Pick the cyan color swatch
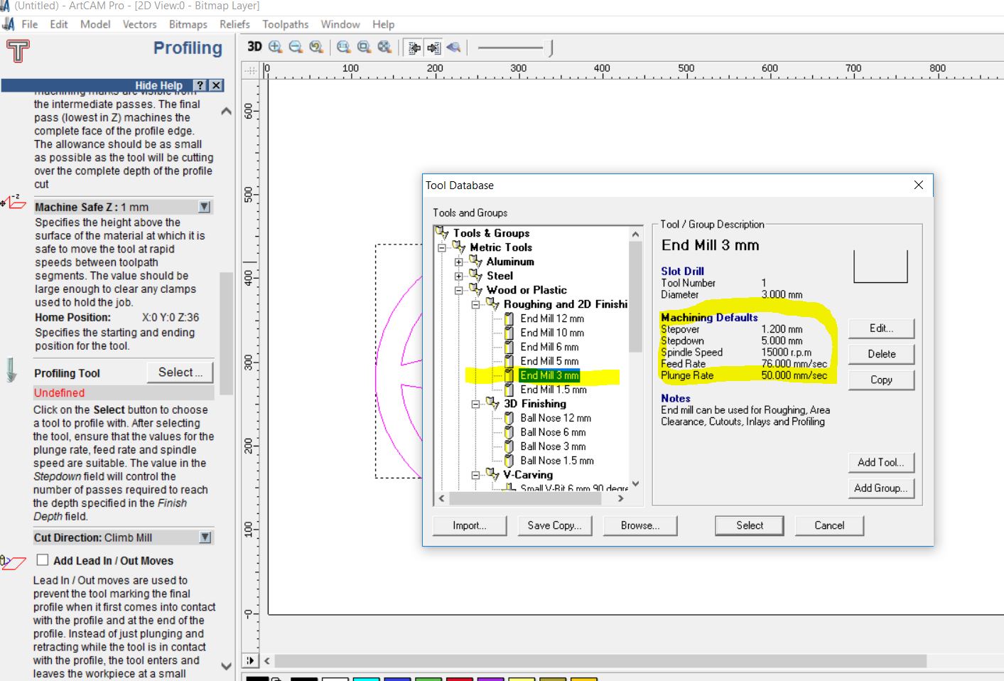 [366, 679]
